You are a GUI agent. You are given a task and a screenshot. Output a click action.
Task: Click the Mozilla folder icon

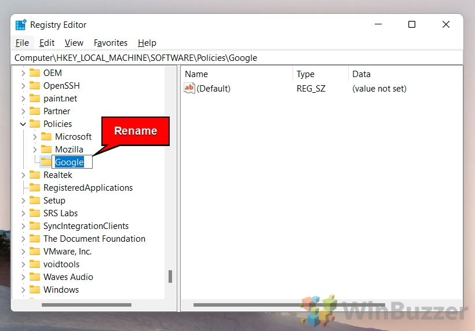[x=46, y=149]
